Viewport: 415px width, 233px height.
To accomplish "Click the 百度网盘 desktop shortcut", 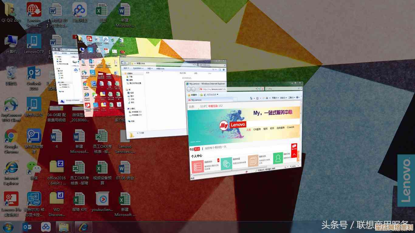I will tap(79, 11).
